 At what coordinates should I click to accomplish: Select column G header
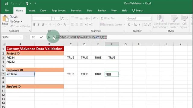tap(125, 44)
